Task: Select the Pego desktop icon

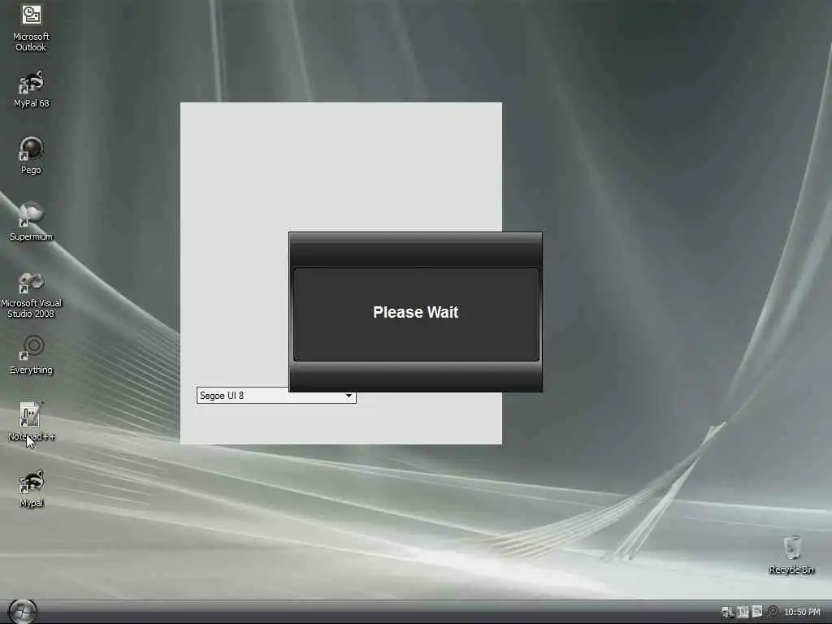Action: point(31,155)
